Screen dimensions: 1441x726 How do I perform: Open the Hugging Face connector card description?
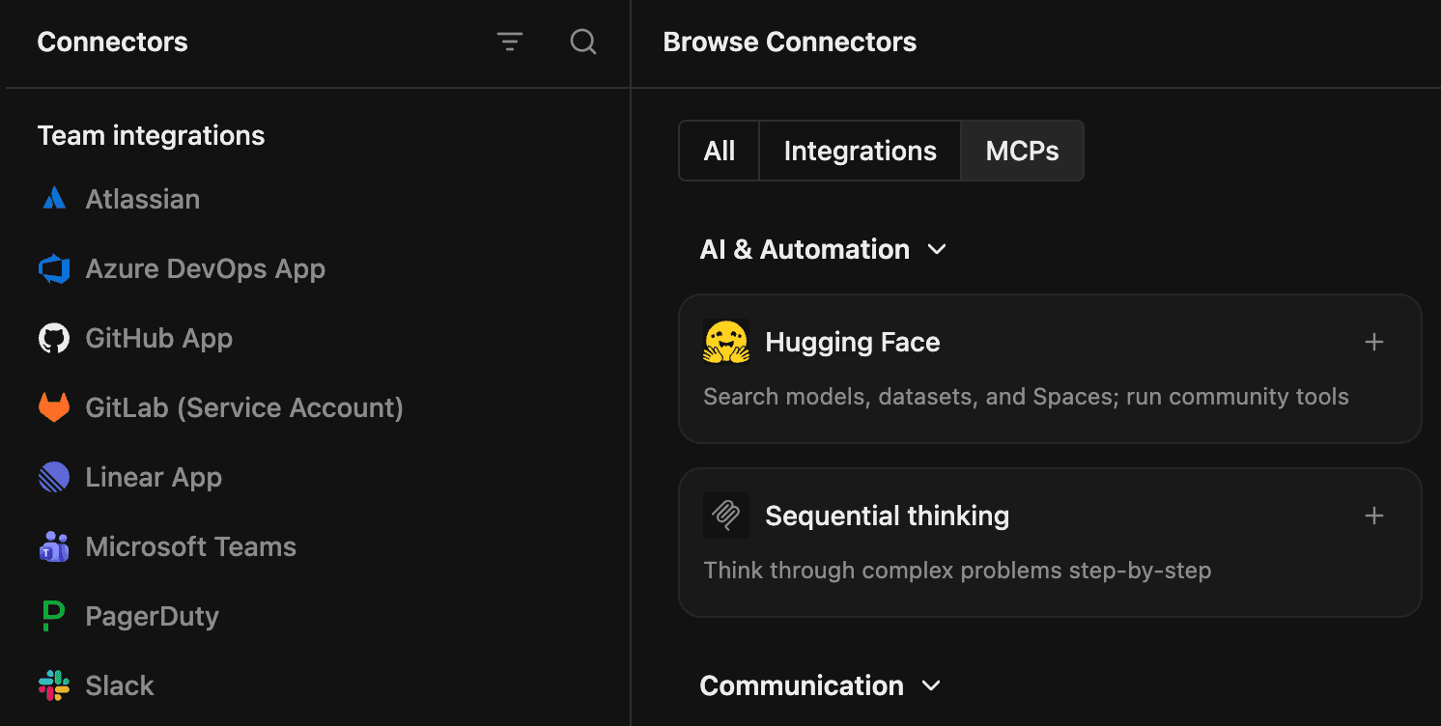tap(1027, 397)
